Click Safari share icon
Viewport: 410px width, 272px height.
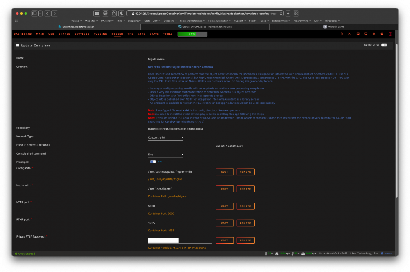click(x=114, y=14)
